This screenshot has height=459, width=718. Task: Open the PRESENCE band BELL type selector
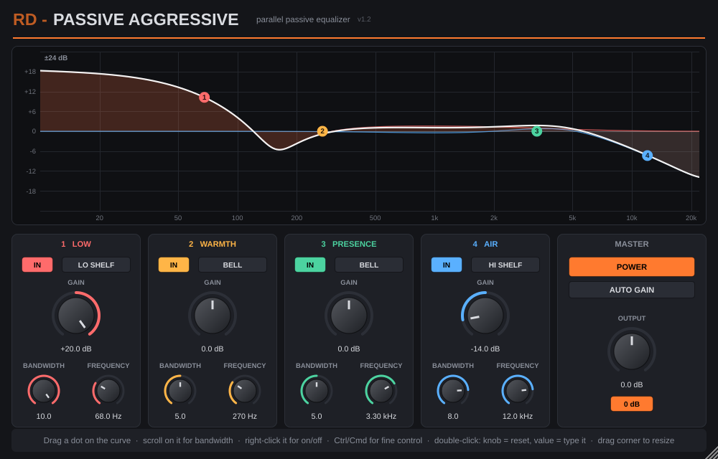coord(369,265)
